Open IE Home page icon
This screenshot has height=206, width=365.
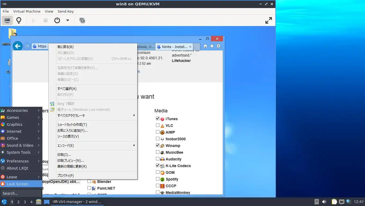[x=205, y=46]
